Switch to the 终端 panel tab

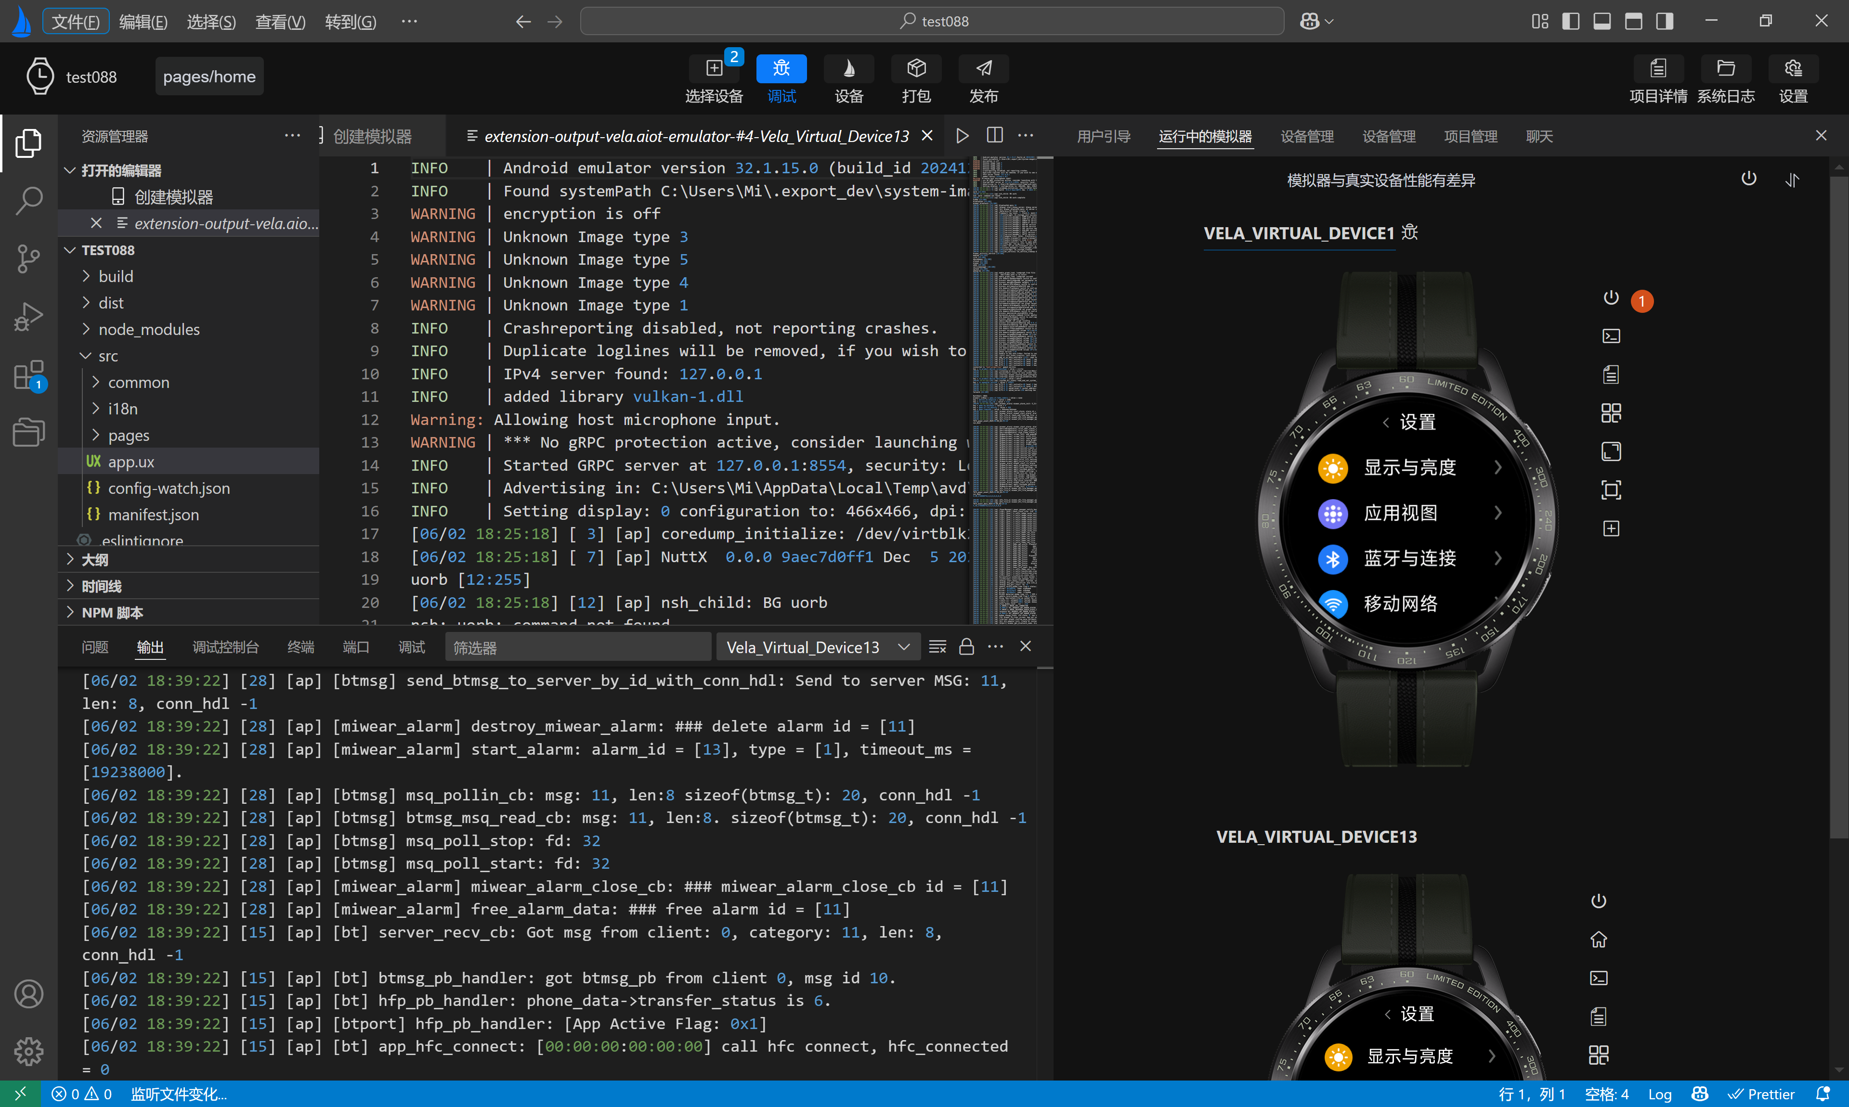[300, 647]
